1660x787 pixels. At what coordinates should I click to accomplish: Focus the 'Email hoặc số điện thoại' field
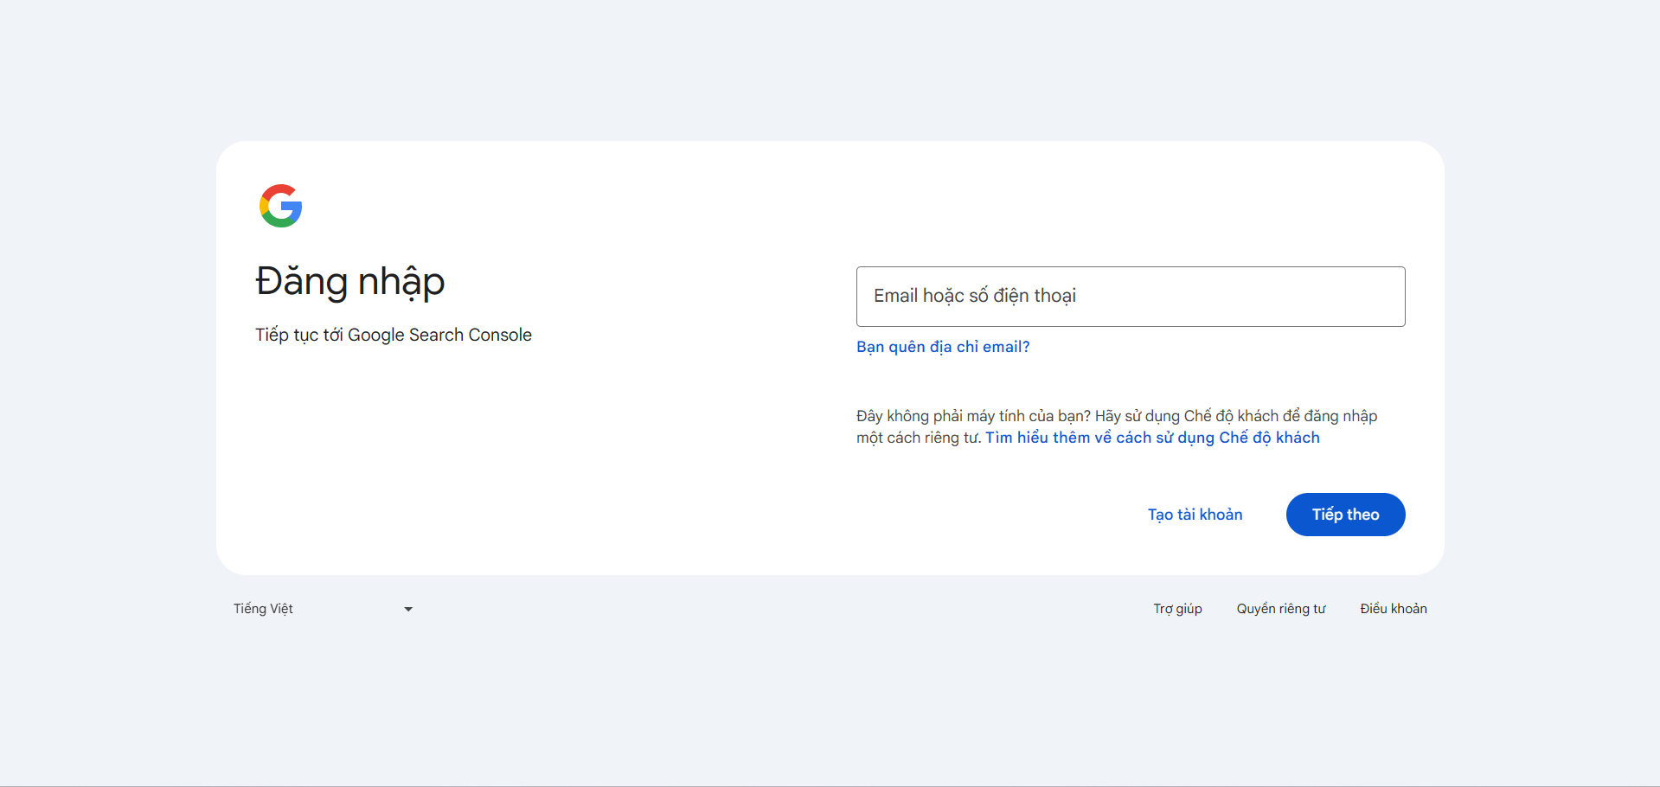point(1131,297)
